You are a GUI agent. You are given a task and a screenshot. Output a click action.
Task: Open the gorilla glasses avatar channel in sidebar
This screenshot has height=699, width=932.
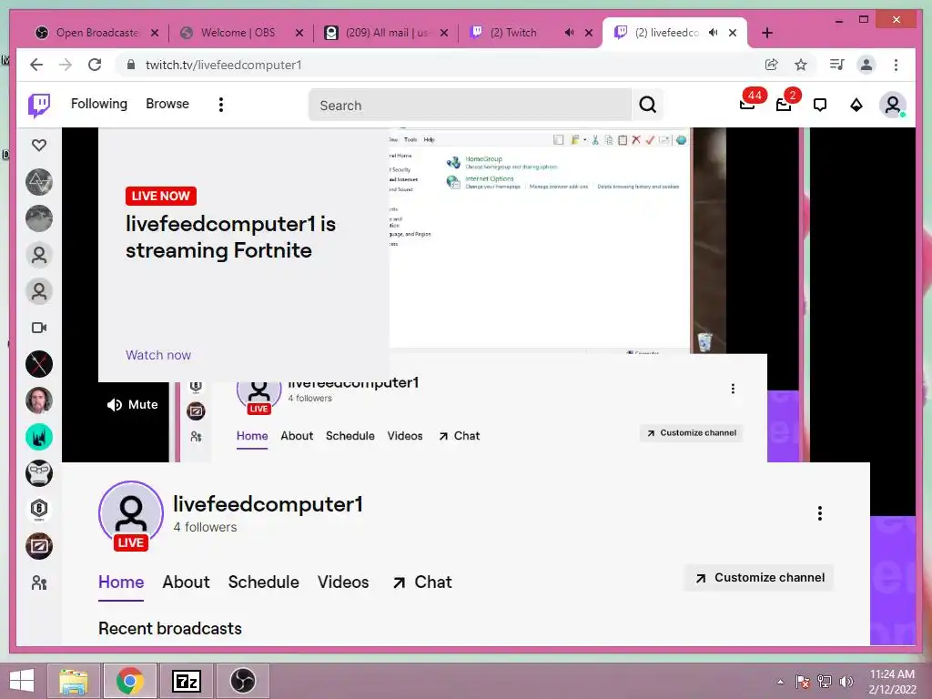tap(39, 473)
